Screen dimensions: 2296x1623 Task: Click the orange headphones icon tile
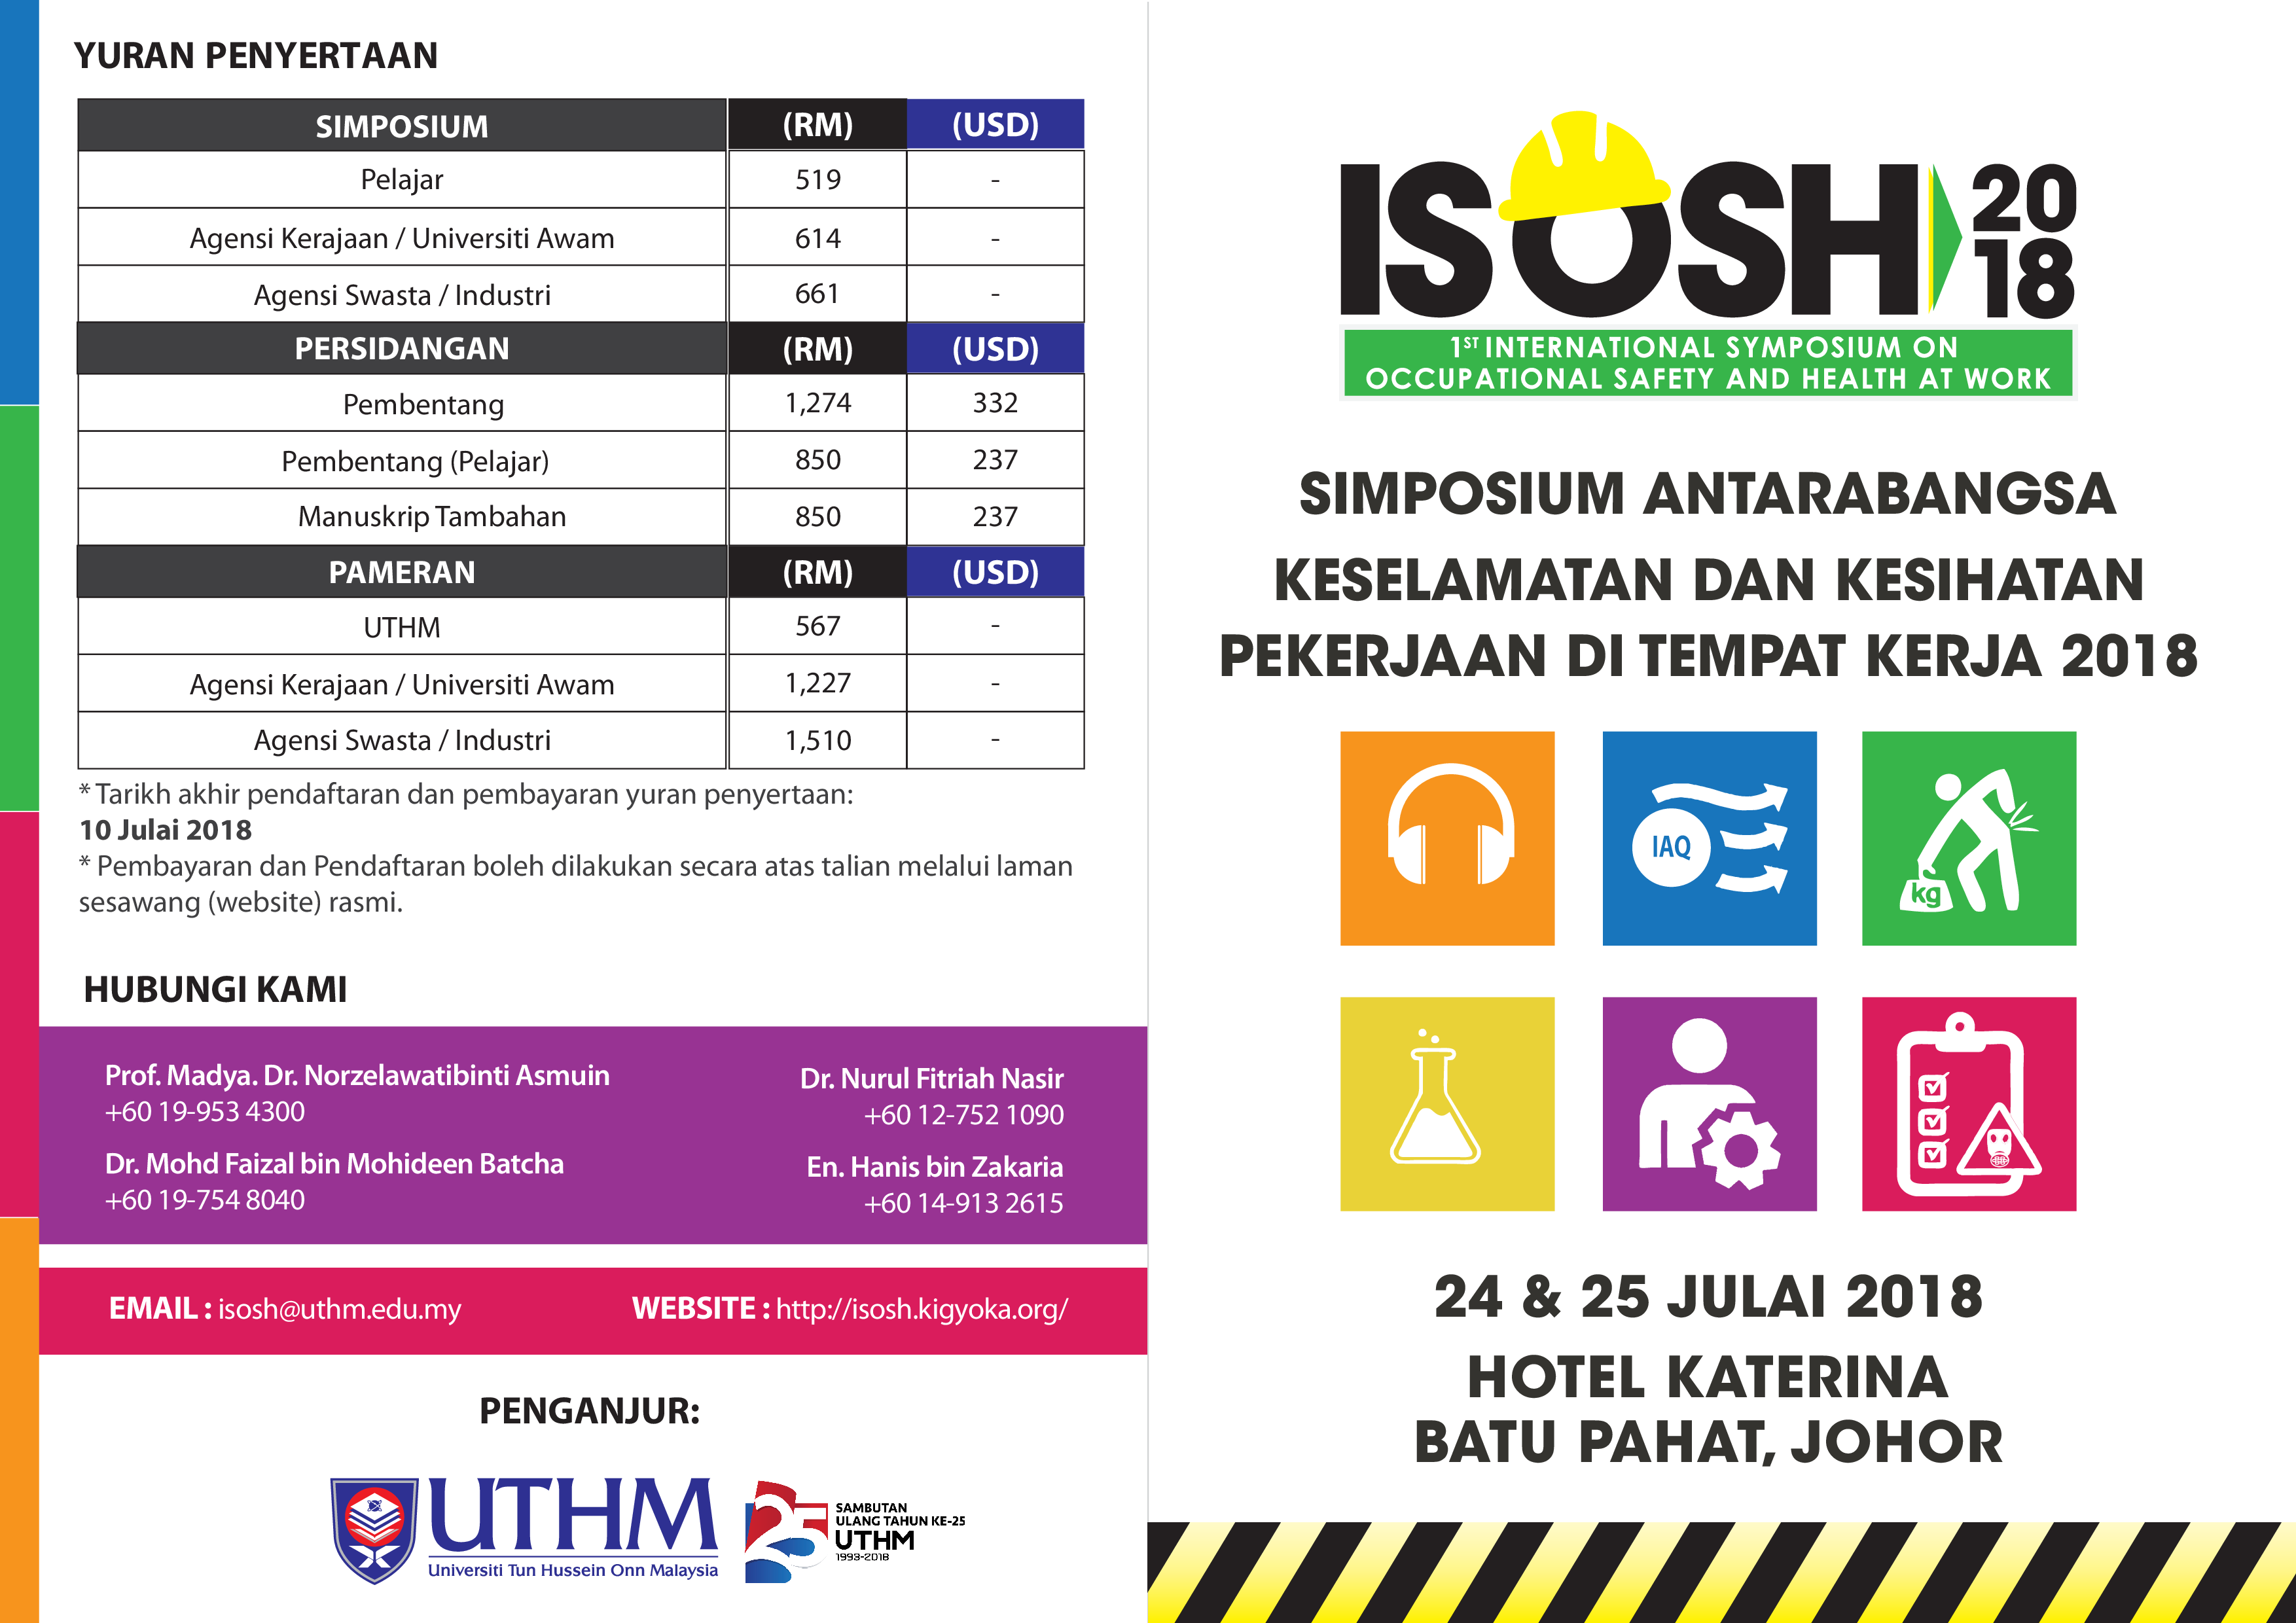click(1447, 838)
